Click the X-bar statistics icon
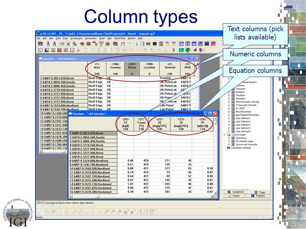The height and width of the screenshot is (229, 306). (173, 50)
